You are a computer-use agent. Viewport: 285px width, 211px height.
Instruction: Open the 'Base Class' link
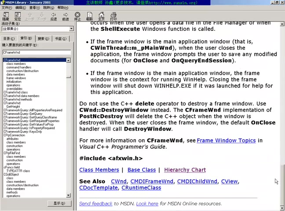pos(142,170)
